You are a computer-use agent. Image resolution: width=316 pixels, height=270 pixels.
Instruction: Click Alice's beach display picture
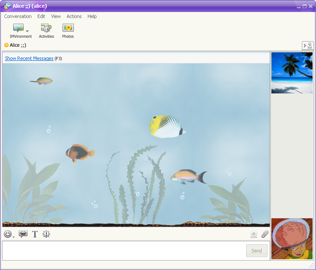pyautogui.click(x=292, y=73)
